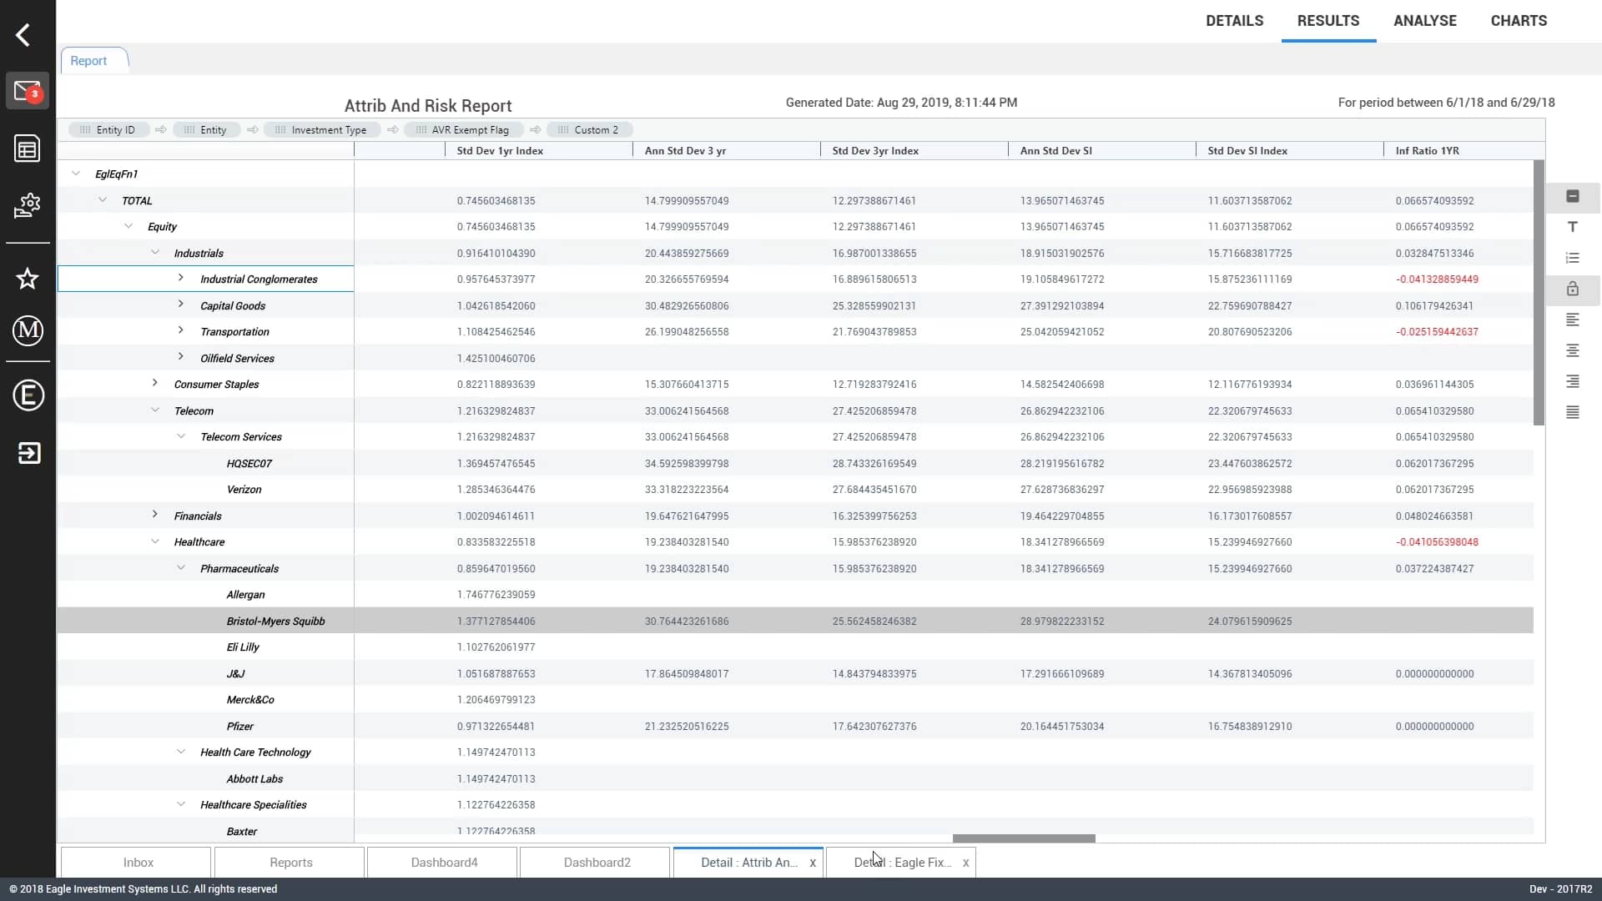Click the align center icon
Image resolution: width=1602 pixels, height=901 pixels.
[x=1573, y=350]
